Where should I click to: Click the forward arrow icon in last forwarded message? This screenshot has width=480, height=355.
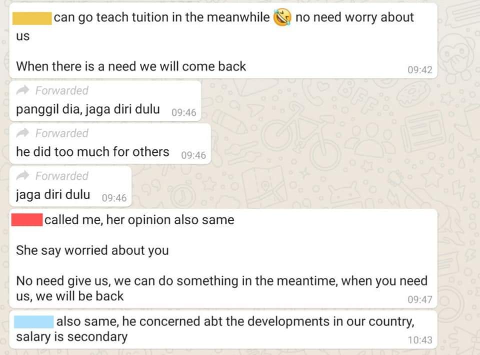click(22, 176)
